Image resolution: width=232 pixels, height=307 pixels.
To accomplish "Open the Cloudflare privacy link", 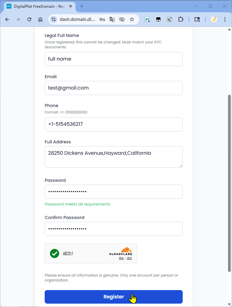I will [121, 258].
